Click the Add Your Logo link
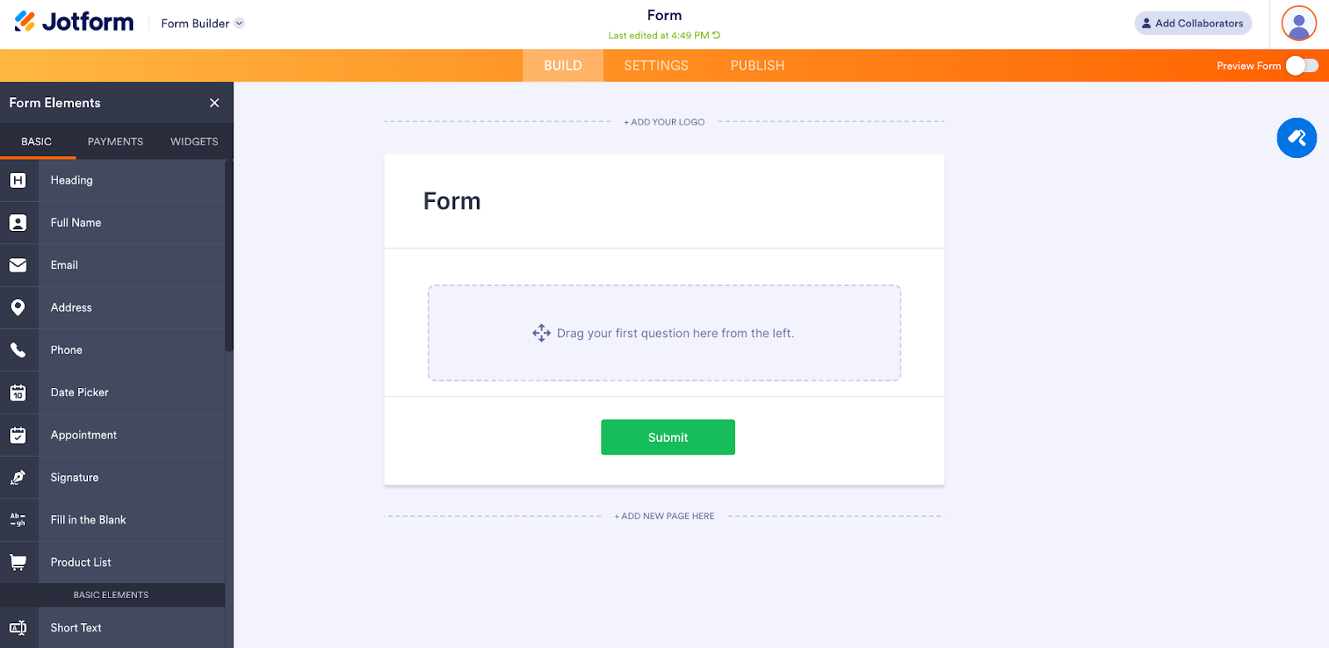The image size is (1329, 648). click(x=664, y=122)
